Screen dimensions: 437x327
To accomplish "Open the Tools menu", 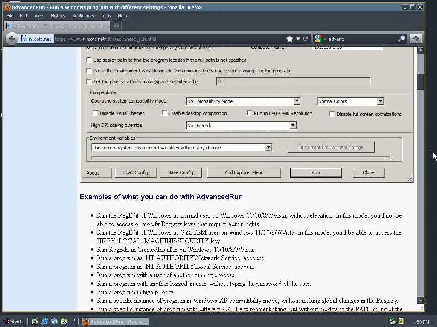I will (x=106, y=16).
